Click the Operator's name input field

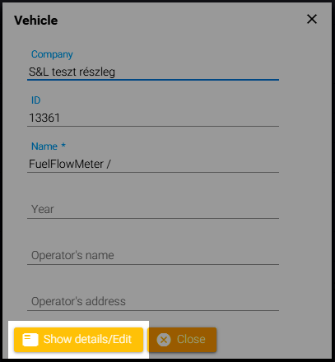(x=153, y=256)
